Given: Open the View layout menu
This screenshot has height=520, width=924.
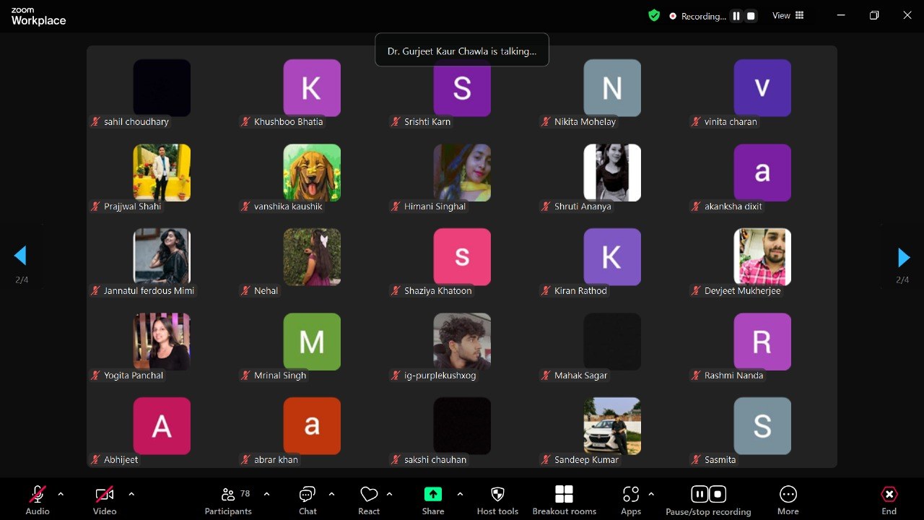Looking at the screenshot, I should pyautogui.click(x=788, y=15).
